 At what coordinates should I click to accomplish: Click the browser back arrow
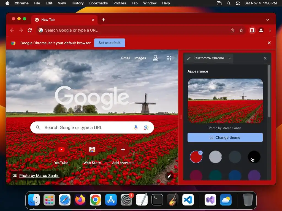12,30
